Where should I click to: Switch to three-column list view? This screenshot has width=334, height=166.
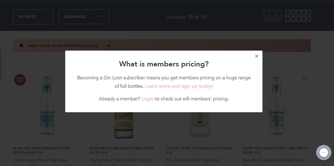[x=272, y=16]
